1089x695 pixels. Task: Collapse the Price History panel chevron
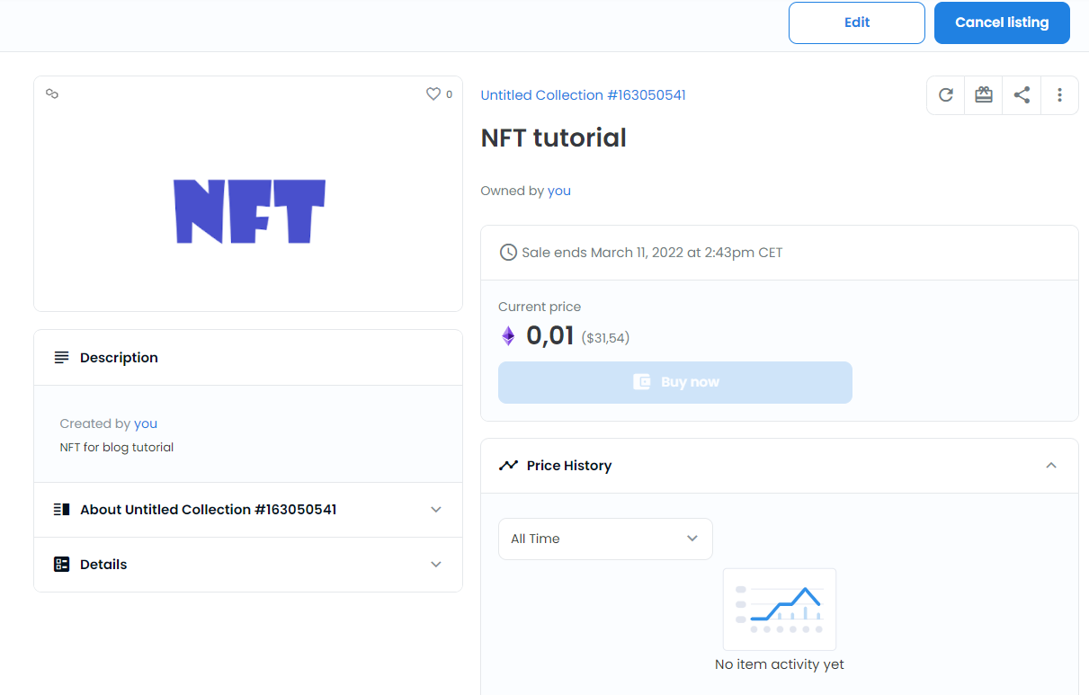pyautogui.click(x=1050, y=466)
